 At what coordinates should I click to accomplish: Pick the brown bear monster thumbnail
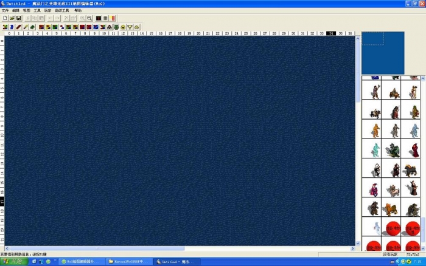pyautogui.click(x=373, y=208)
